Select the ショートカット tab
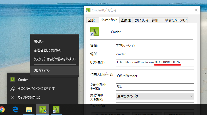This screenshot has width=207, height=115. (109, 20)
